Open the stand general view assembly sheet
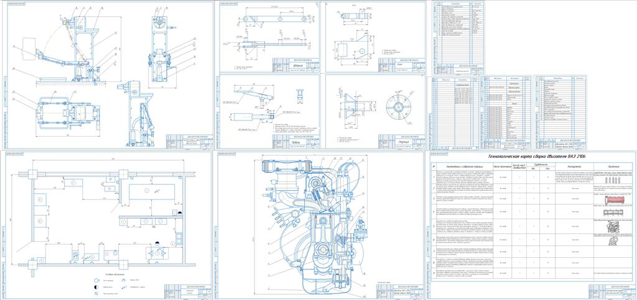Screen dimensions: 637x300 coord(108,75)
